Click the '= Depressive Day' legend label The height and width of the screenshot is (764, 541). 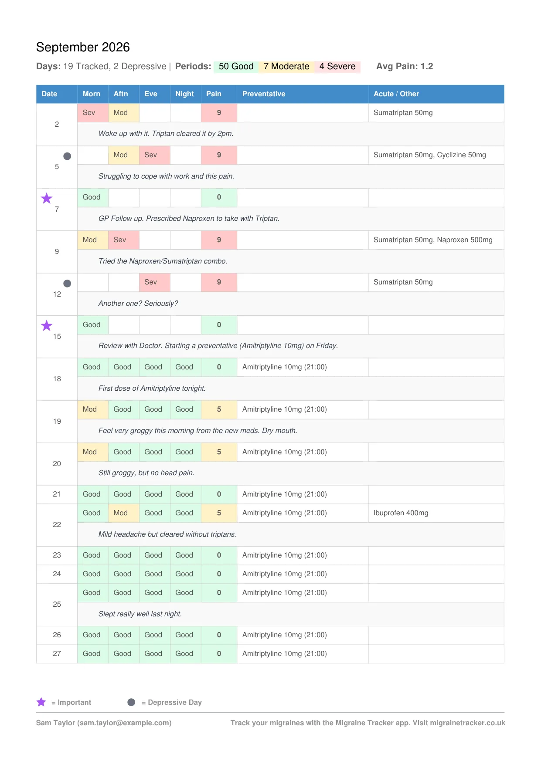[172, 703]
